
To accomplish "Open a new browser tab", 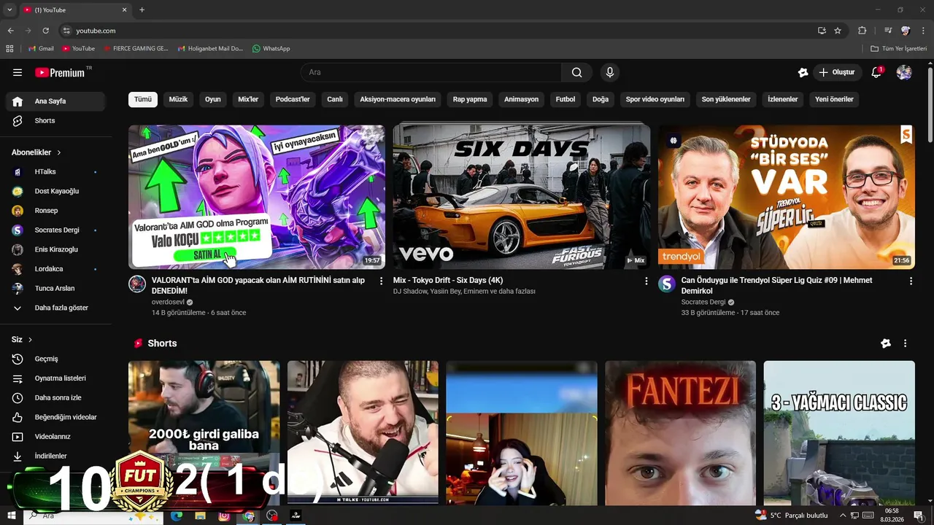I will click(x=142, y=9).
